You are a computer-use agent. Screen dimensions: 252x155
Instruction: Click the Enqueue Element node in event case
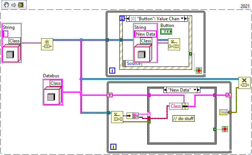point(174,44)
